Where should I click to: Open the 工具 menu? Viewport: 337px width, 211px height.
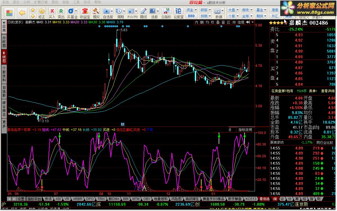coord(76,2)
